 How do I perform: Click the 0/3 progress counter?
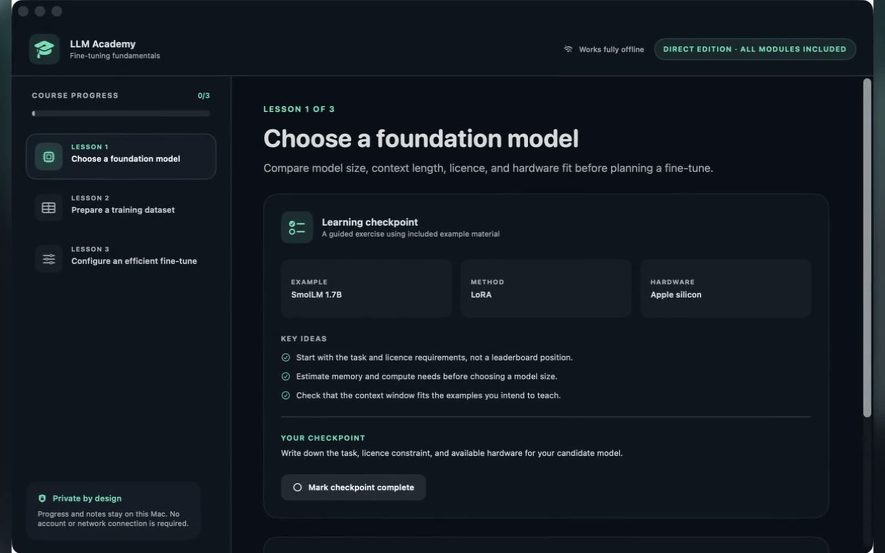[204, 96]
